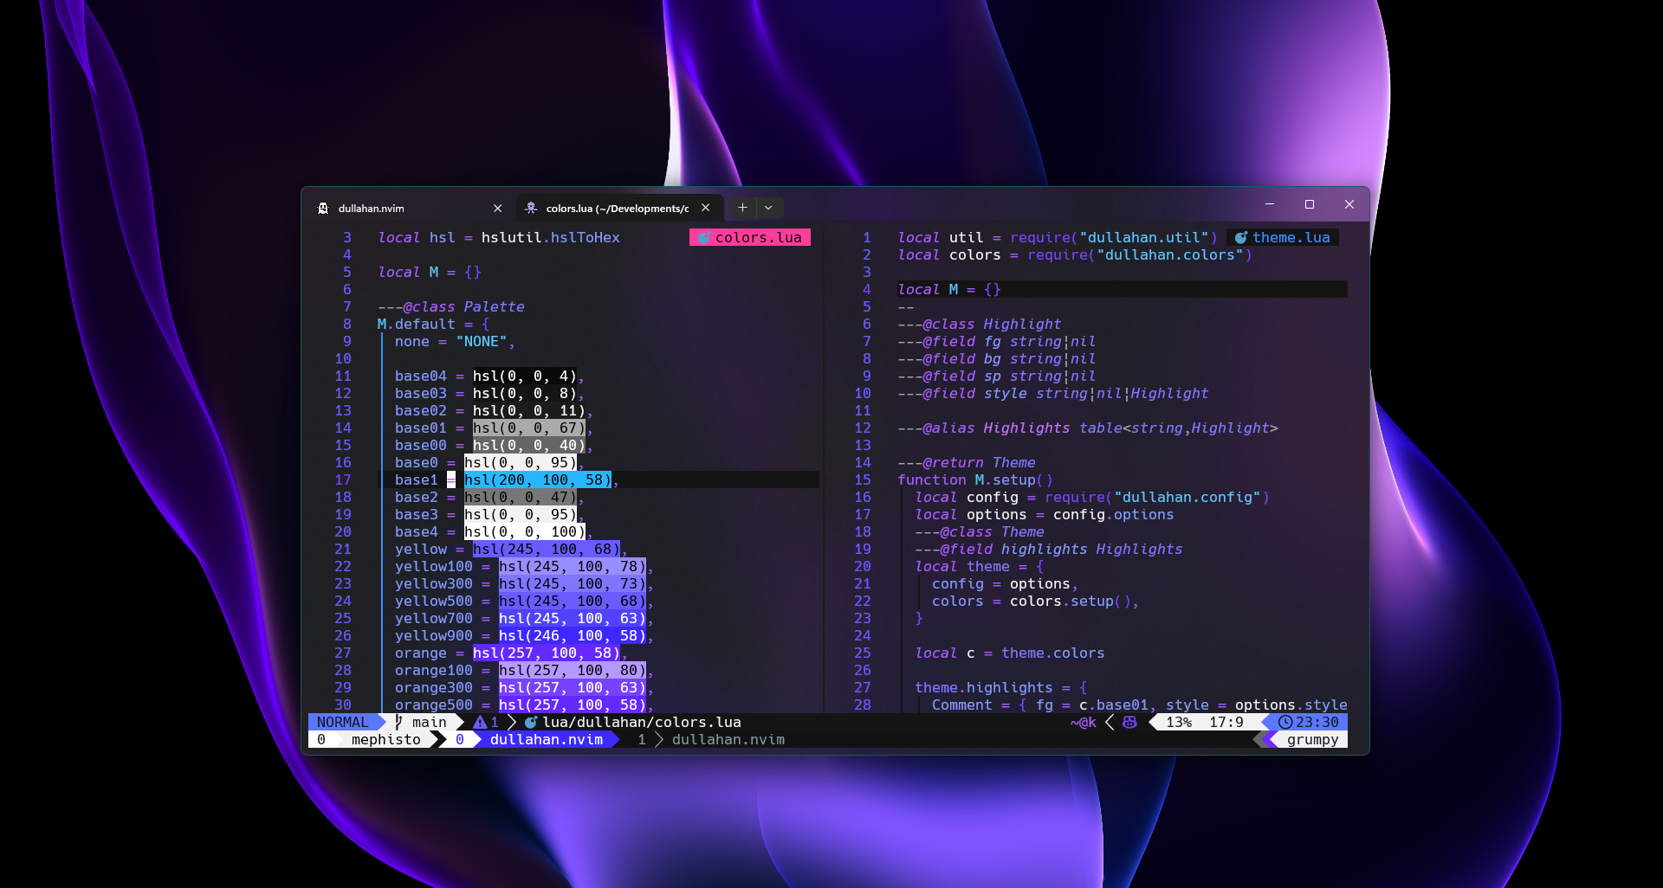Click the yellow900 hsl(246, 100, 58) swatch
The height and width of the screenshot is (888, 1663).
coord(573,635)
